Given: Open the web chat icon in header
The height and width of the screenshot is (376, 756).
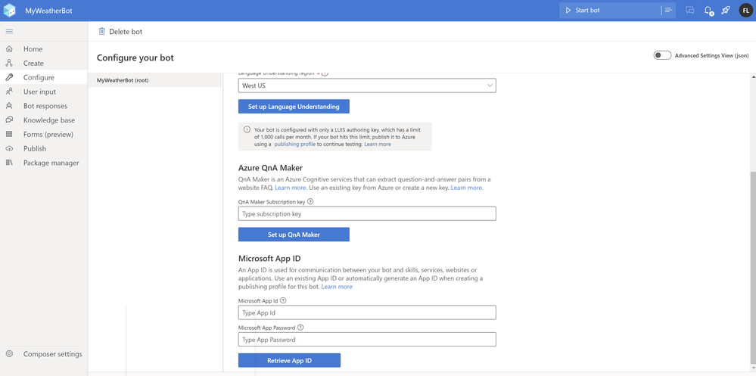Looking at the screenshot, I should click(x=690, y=11).
